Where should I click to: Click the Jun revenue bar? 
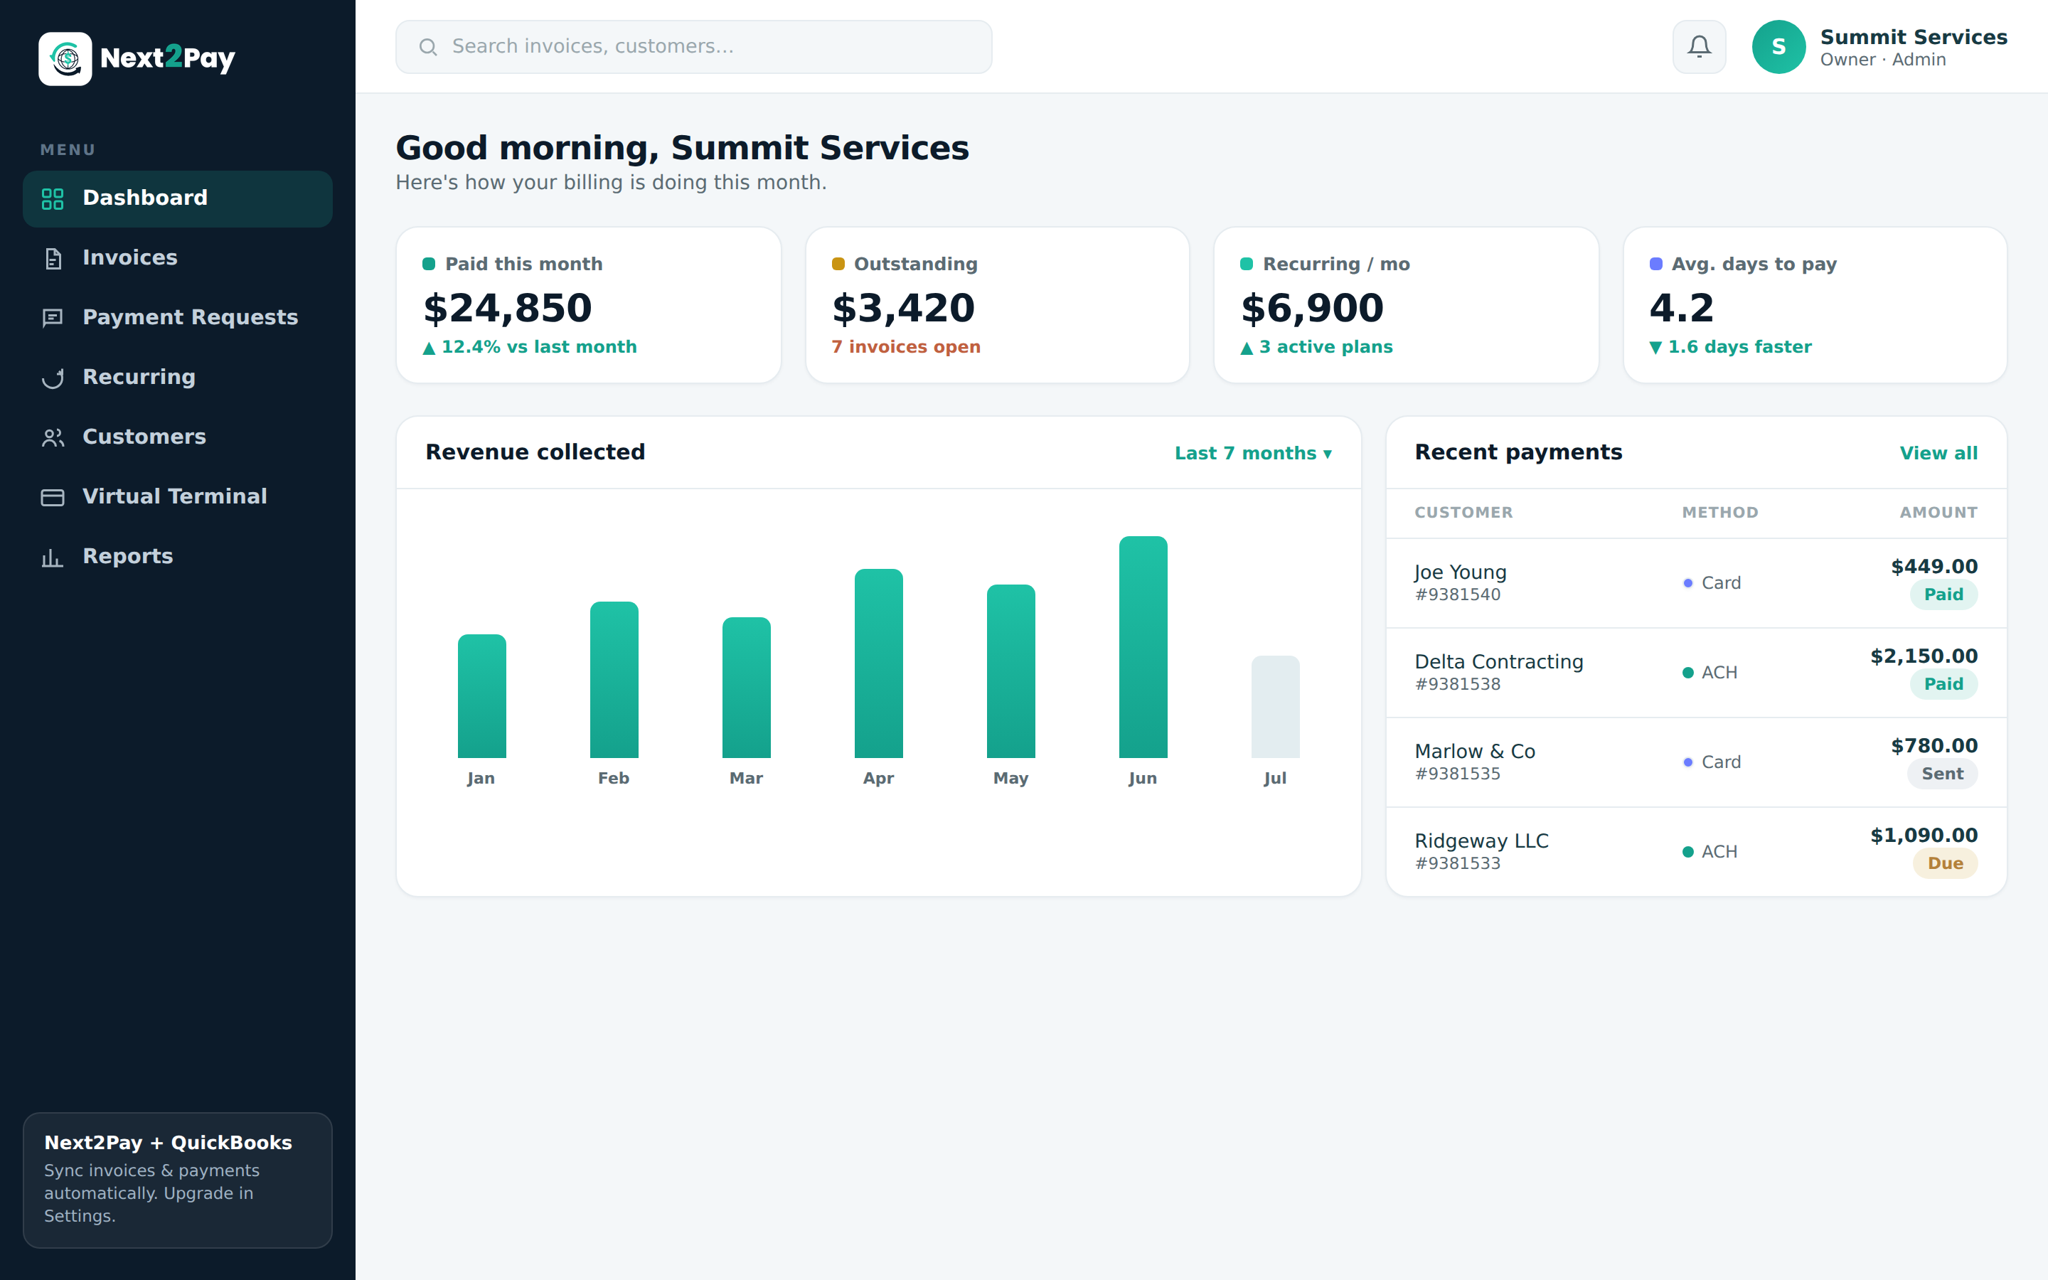click(1143, 647)
